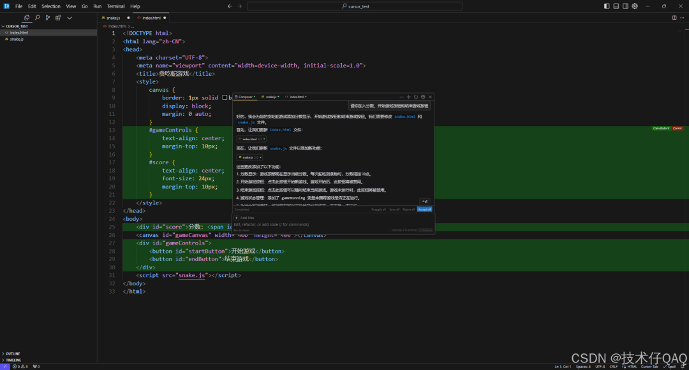Open the Explorer view icon in the sidebar
Viewport: 689px width, 370px height.
(x=27, y=18)
